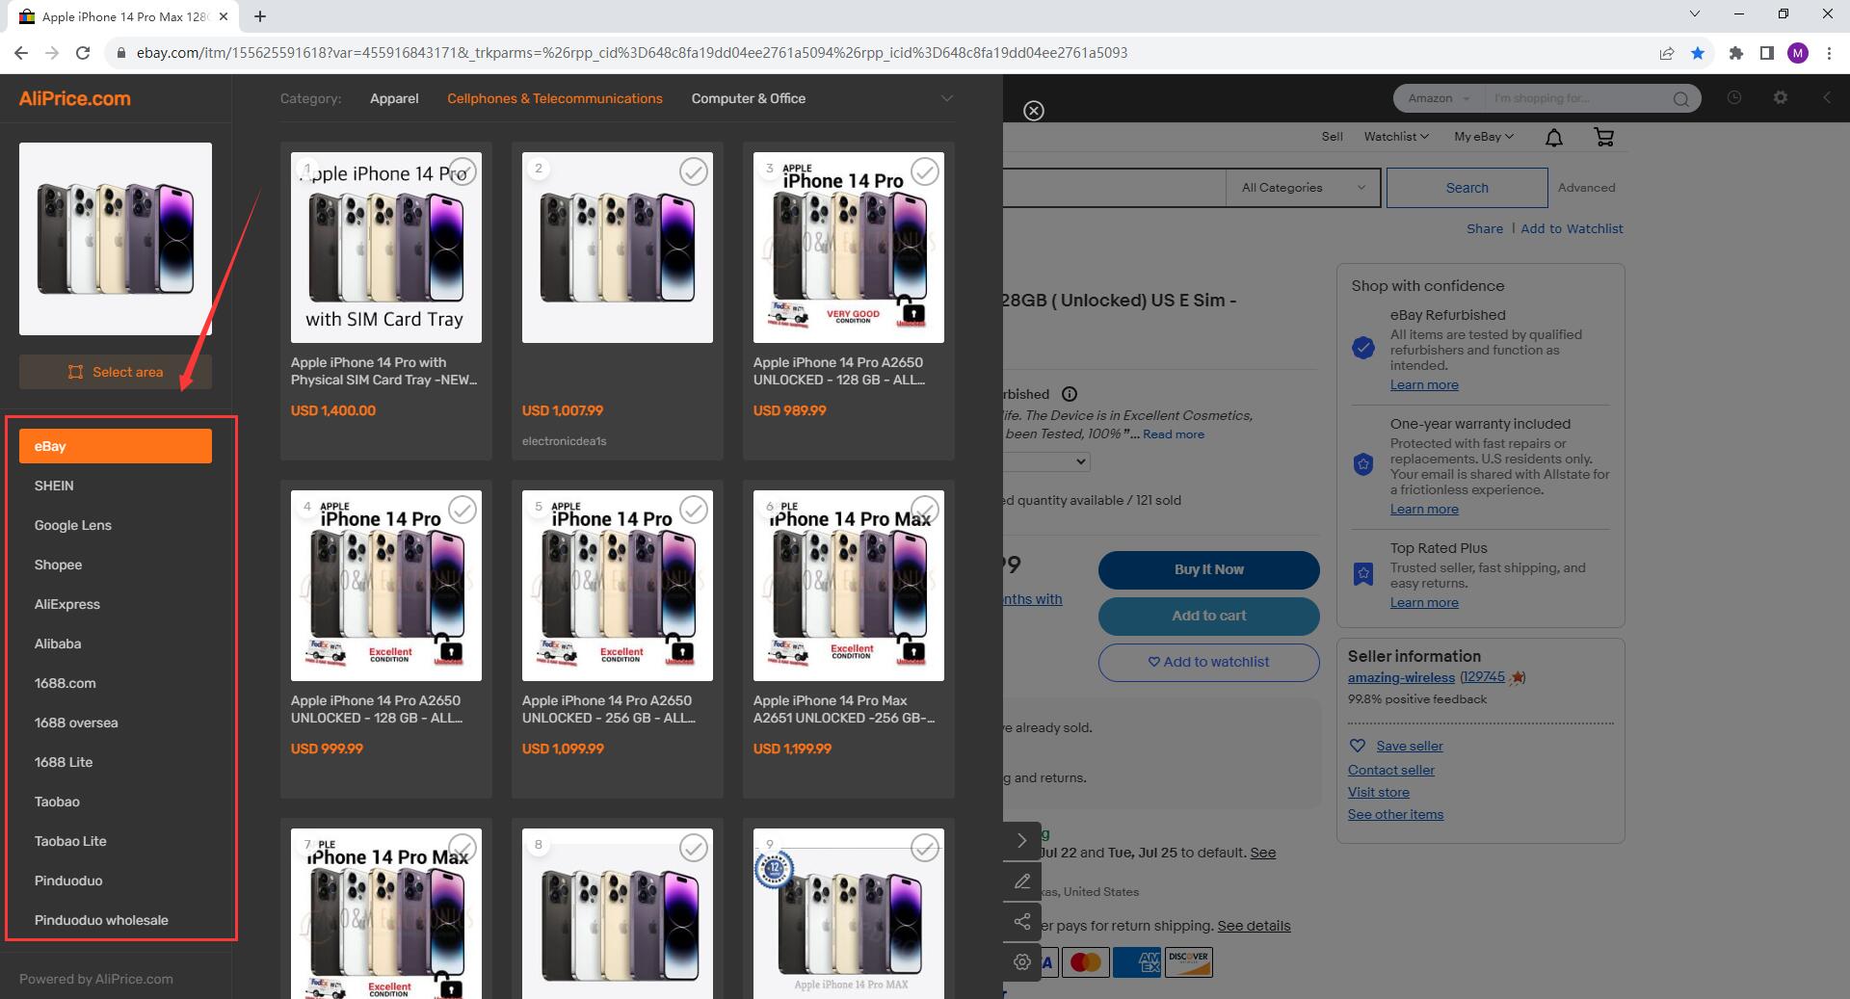Open AliPrice settings gear in top bar
Screen dimensions: 1850x999
1781,97
